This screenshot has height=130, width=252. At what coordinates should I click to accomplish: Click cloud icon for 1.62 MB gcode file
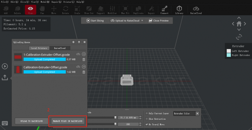(78, 67)
